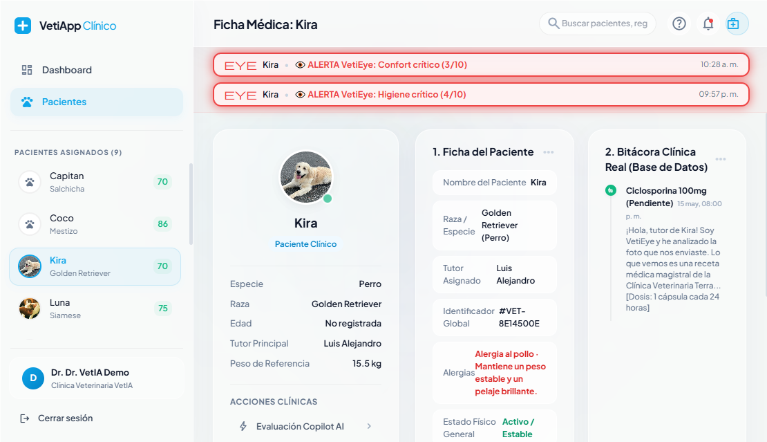Open Bitácora Clínica options menu dots
The width and height of the screenshot is (767, 442).
point(721,159)
